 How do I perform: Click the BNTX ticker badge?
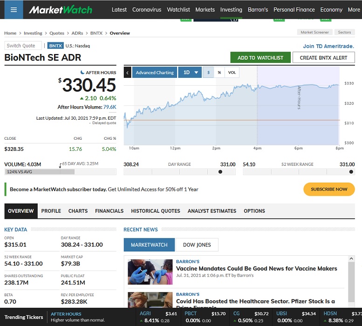[x=56, y=46]
